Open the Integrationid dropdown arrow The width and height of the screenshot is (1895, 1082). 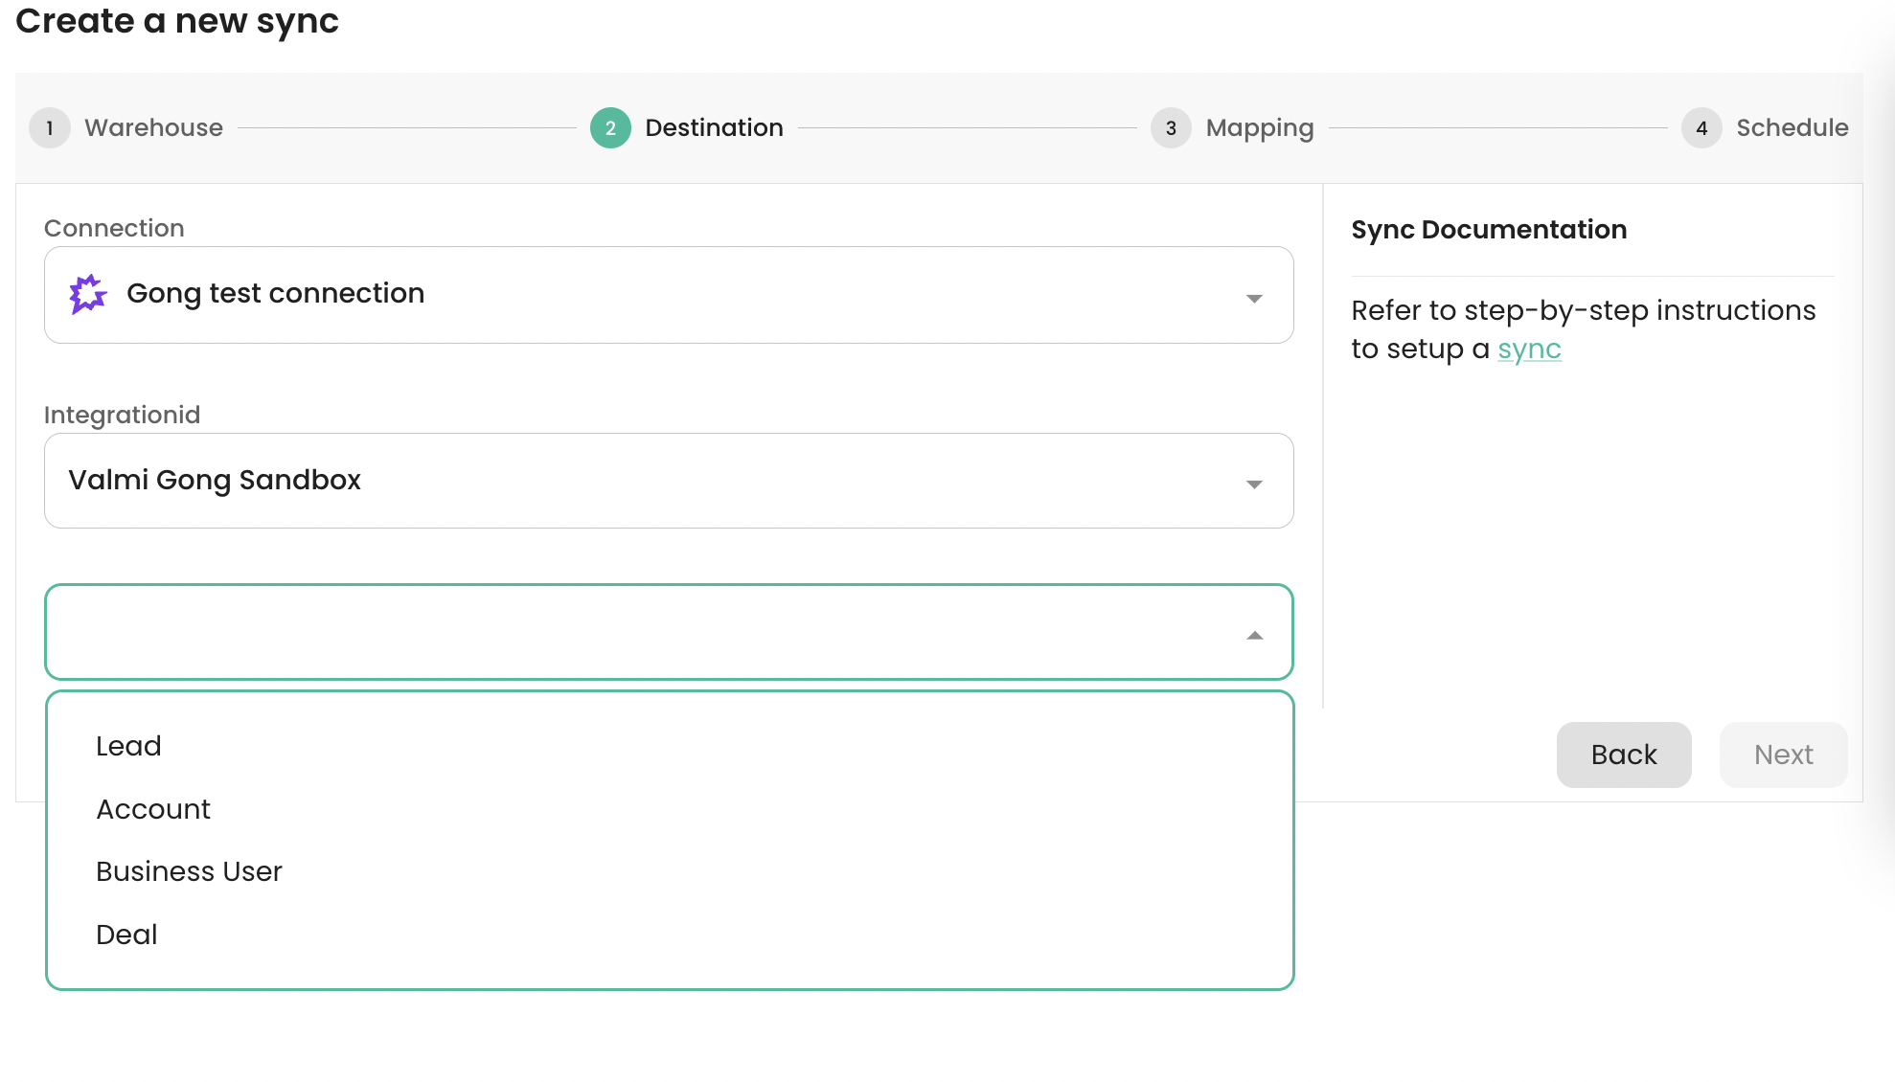pos(1254,485)
